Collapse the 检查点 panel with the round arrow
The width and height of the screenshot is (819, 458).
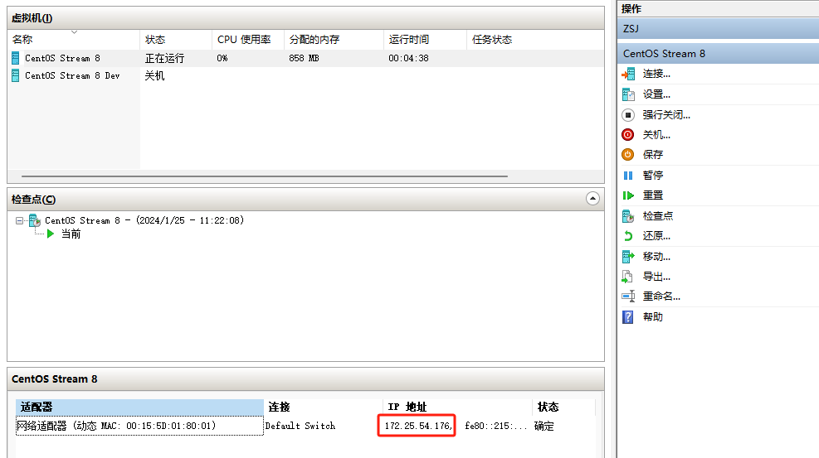pyautogui.click(x=592, y=199)
